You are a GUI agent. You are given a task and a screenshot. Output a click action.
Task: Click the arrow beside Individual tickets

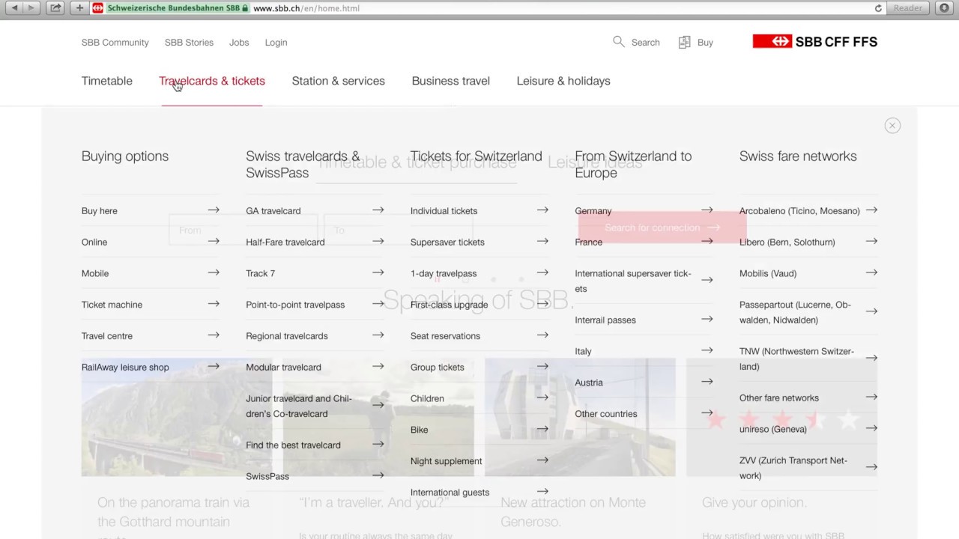point(542,210)
